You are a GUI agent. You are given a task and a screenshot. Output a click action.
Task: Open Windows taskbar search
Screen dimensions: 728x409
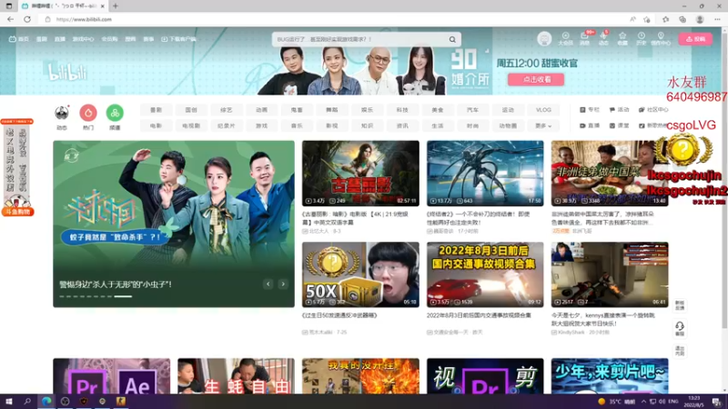click(27, 402)
